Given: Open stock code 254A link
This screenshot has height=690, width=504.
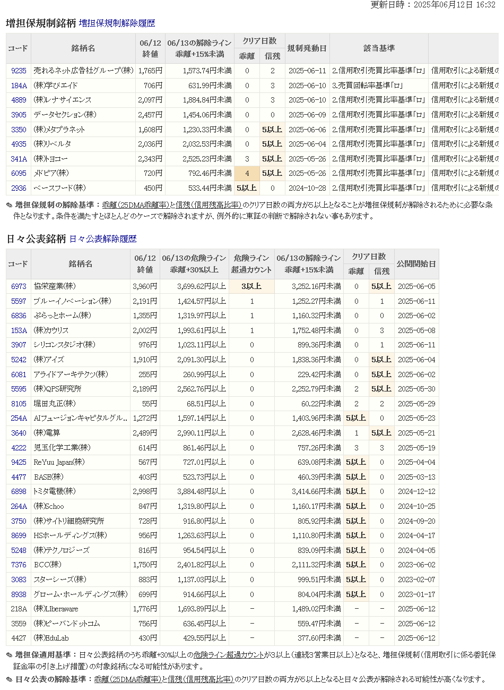Looking at the screenshot, I should 19,419.
